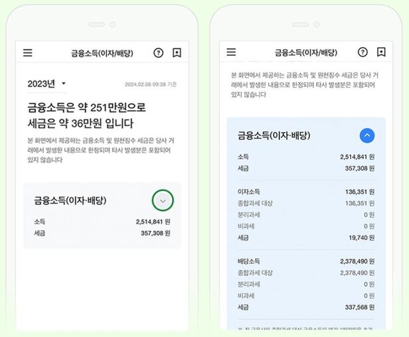The width and height of the screenshot is (409, 337).
Task: Select 금융소득(이자/배당) title on left phone
Action: click(102, 53)
